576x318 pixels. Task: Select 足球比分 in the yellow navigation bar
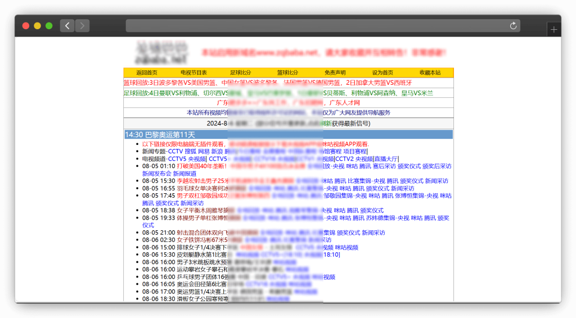tap(241, 72)
